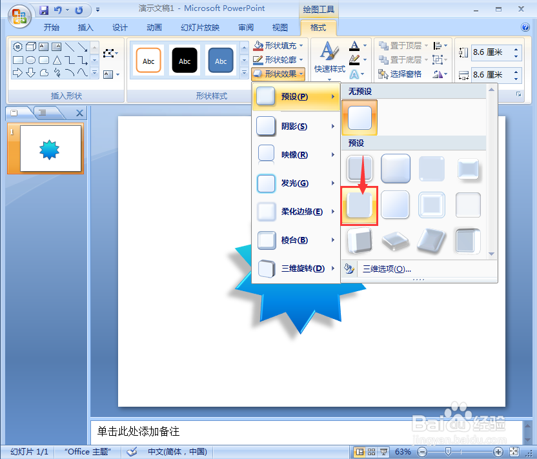
Task: Open the 幻灯片放映 tab
Action: click(x=200, y=27)
